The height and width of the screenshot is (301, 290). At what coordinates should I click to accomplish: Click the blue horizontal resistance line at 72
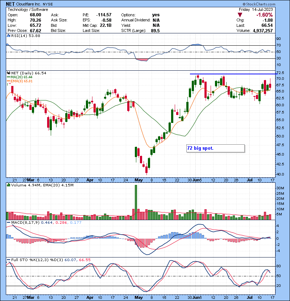[233, 74]
